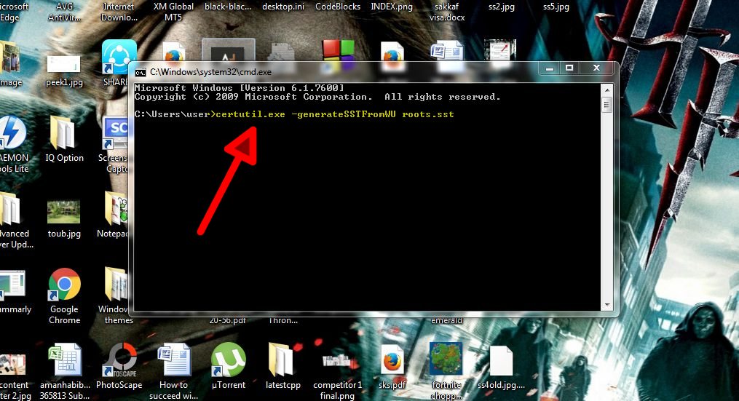Select the image folder icon at left
This screenshot has height=401, width=739.
point(10,57)
